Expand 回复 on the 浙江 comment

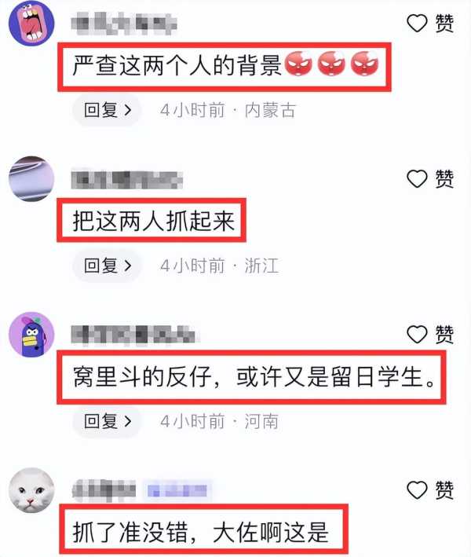tap(108, 266)
